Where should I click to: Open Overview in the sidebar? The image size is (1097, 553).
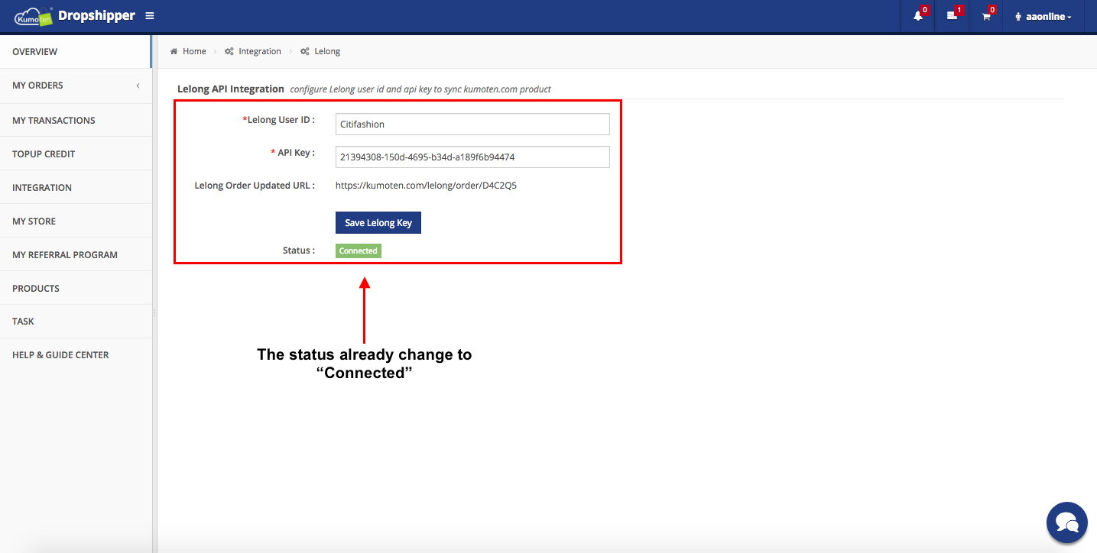point(76,52)
